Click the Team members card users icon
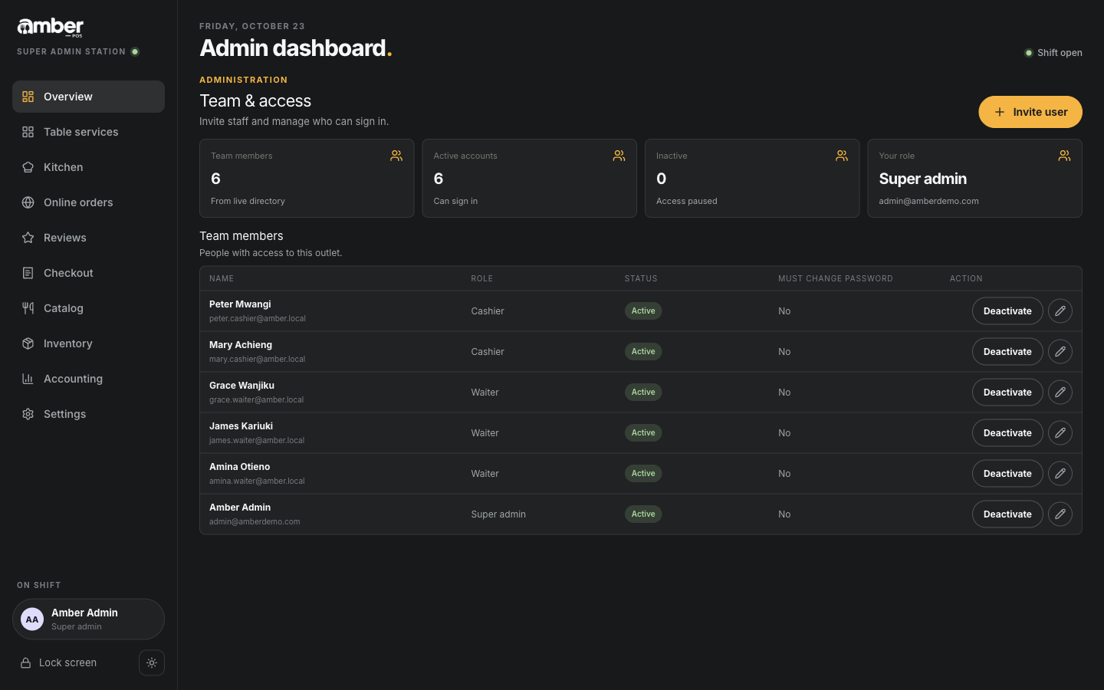The width and height of the screenshot is (1104, 690). pos(396,156)
